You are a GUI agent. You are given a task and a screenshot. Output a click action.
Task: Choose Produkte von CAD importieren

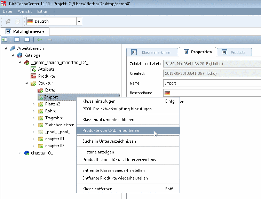click(x=128, y=130)
